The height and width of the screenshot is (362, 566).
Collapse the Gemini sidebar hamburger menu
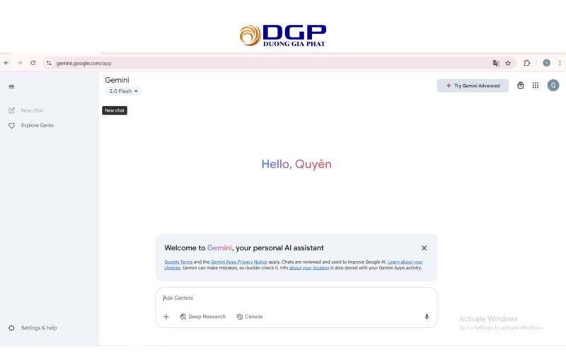11,86
